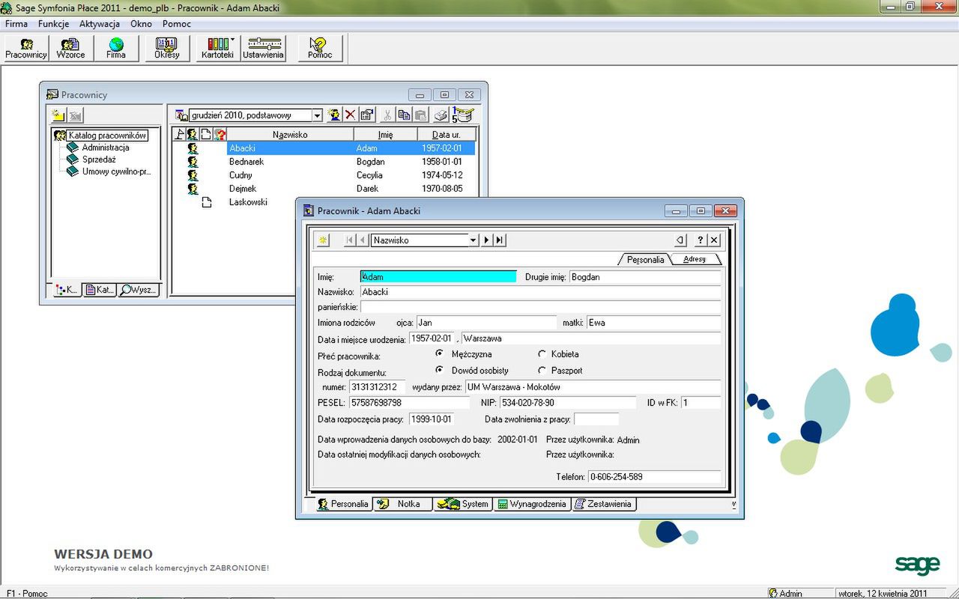The height and width of the screenshot is (599, 959).
Task: Click new folder icon in Pracownicy window
Action: (x=58, y=115)
